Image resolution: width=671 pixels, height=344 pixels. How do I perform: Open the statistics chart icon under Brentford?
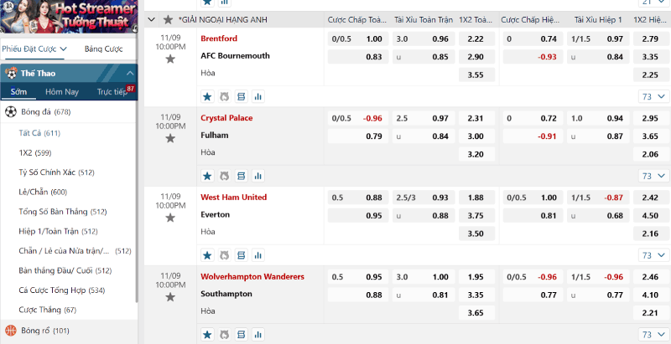(x=258, y=96)
